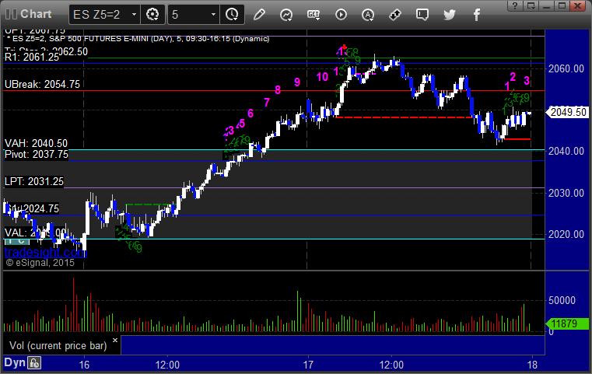Click the window linking pin icon
Viewport: 592px width, 374px height.
click(x=395, y=15)
